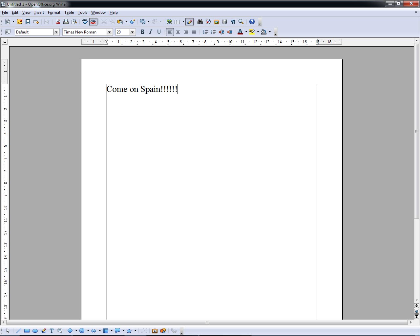Insert a table with the Table icon
420x336 pixels.
tap(177, 22)
